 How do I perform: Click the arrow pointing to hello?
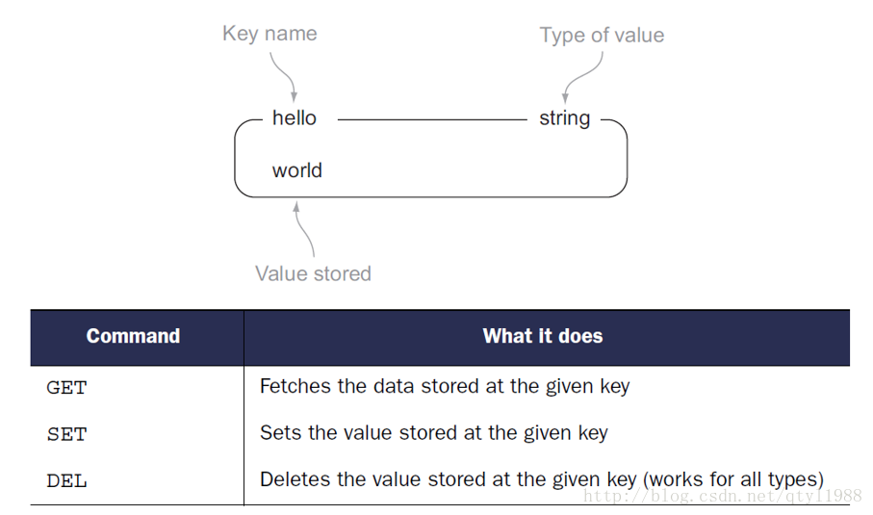point(283,77)
